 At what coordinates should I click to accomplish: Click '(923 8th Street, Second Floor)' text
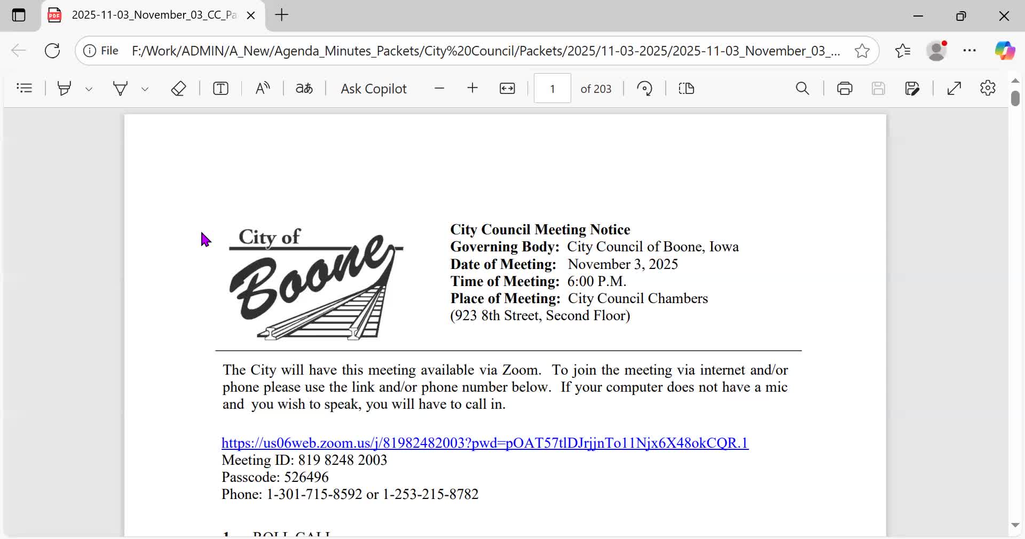pyautogui.click(x=540, y=315)
